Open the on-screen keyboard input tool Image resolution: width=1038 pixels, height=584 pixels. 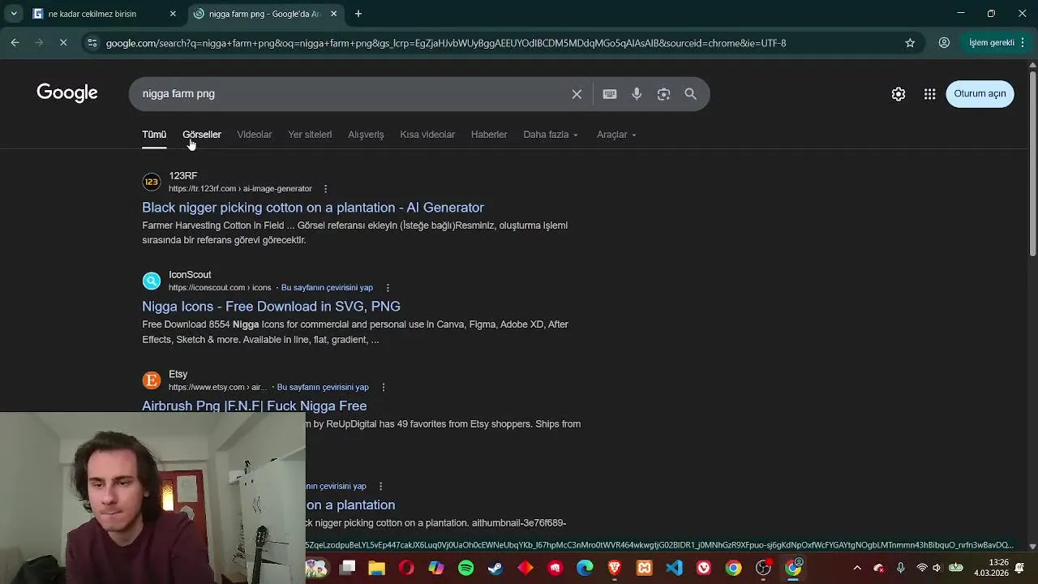coord(610,94)
